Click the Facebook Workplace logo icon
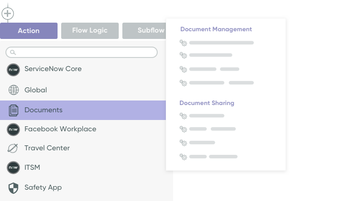This screenshot has height=201, width=358. click(14, 129)
